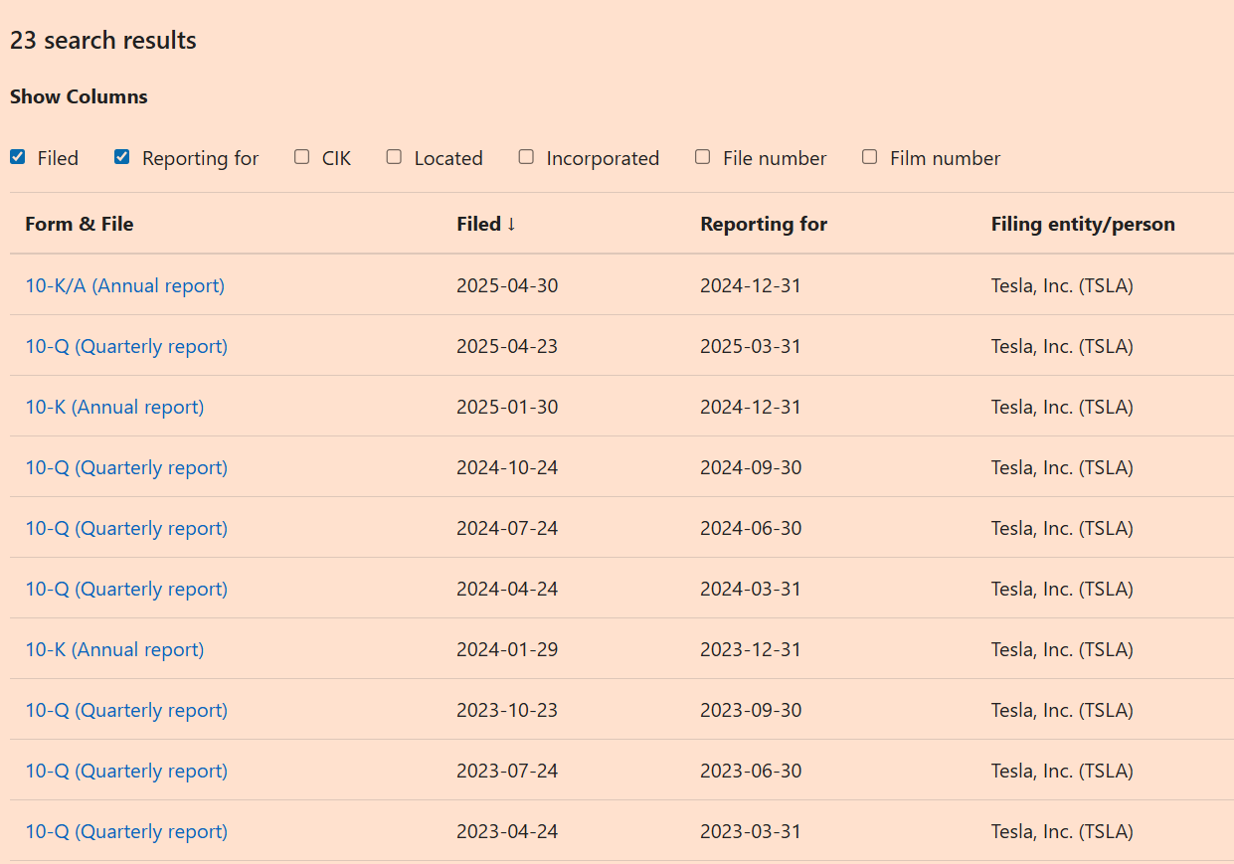This screenshot has width=1234, height=864.
Task: Click the Form & File column header
Action: (79, 224)
